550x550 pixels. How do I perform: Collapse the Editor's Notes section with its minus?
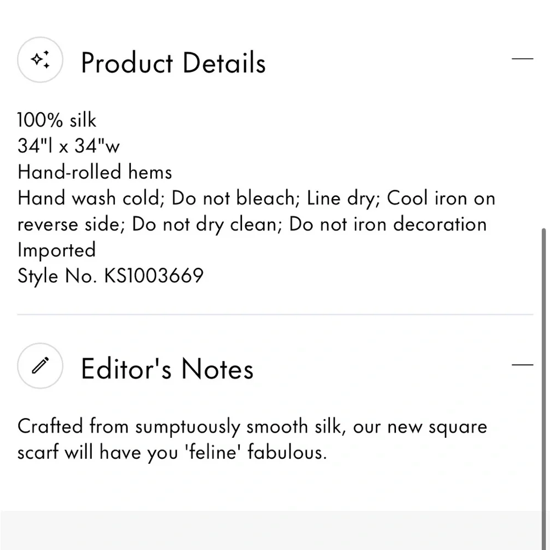coord(522,364)
